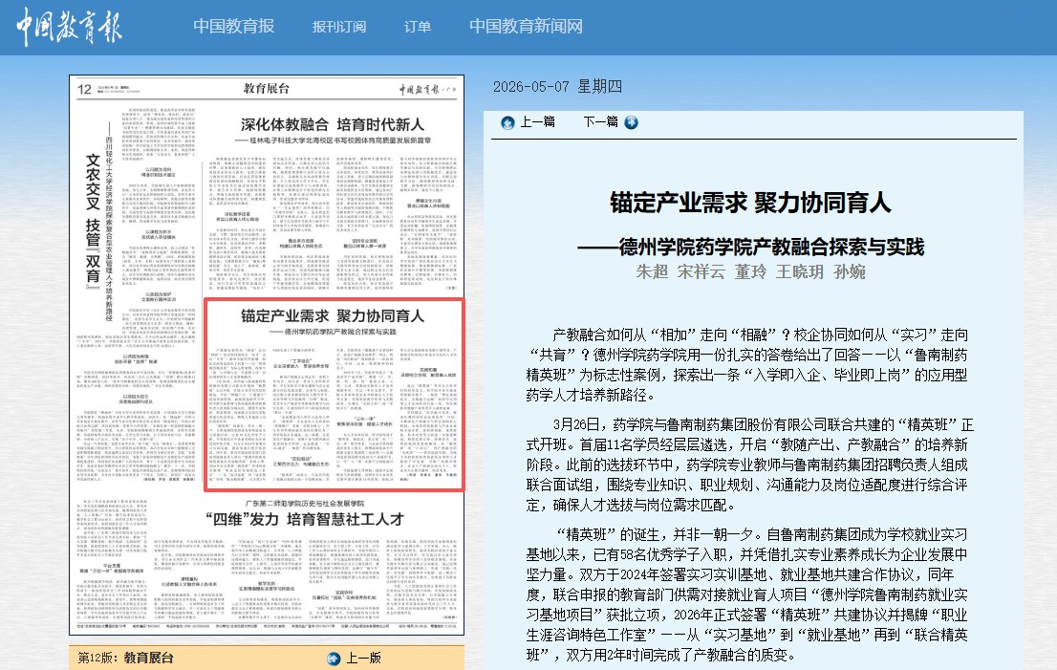
Task: Open "四维"发力 培育智慧社工人才 article on thumbnail
Action: pyautogui.click(x=305, y=519)
